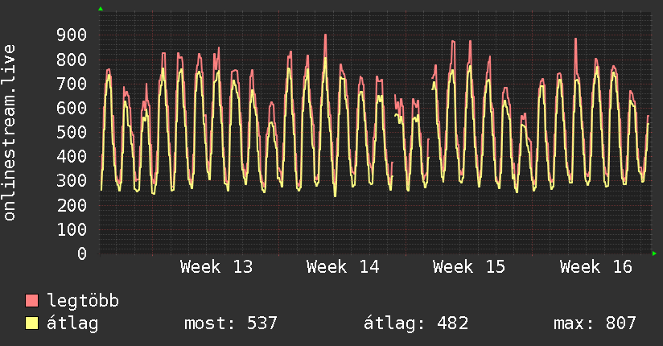Click the Week 14 axis label
Screen dimensions: 663x346
click(343, 267)
